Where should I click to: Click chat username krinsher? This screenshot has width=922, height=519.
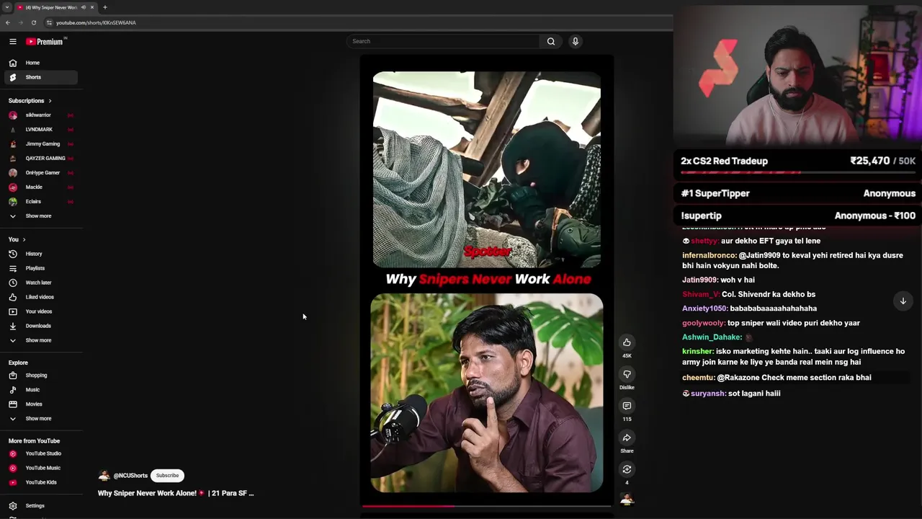(x=697, y=352)
